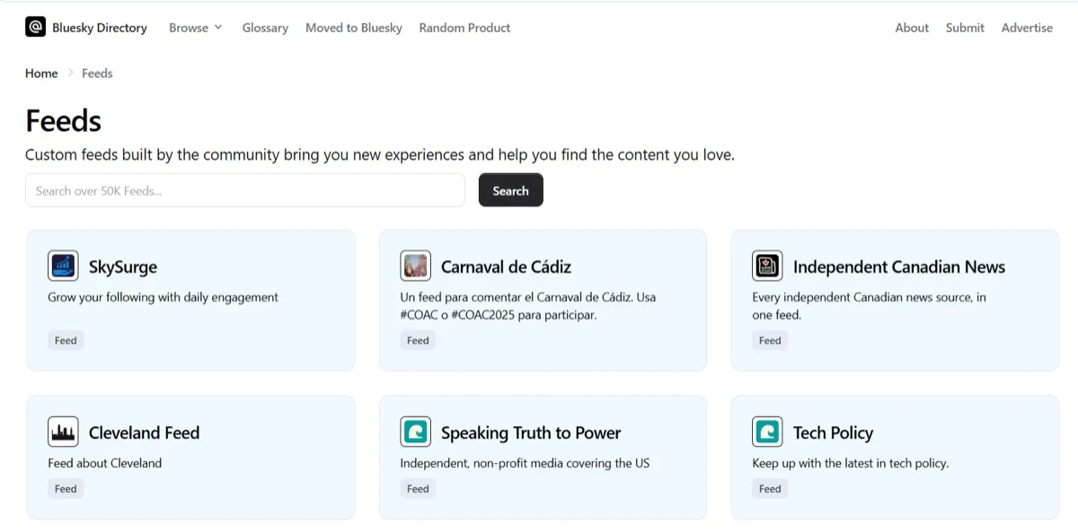Open the Speaking Truth to Power title

click(531, 432)
